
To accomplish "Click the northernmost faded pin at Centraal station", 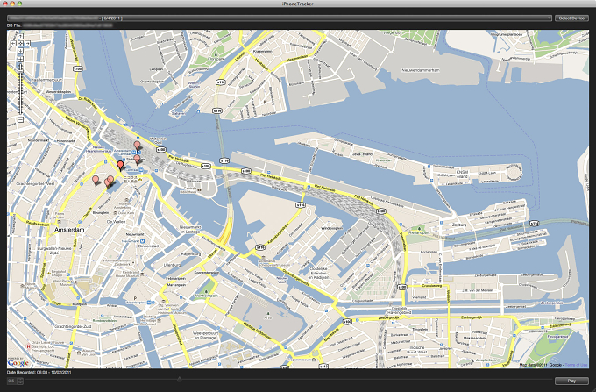I will tap(137, 146).
